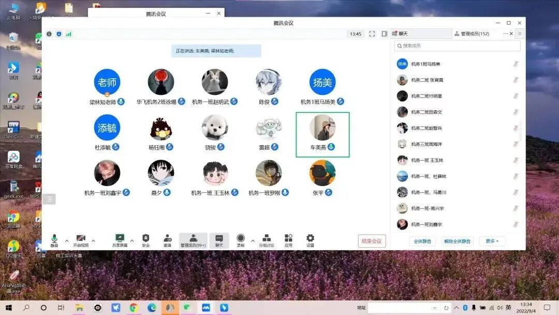Viewport: 559px width, 315px height.
Task: Click the Windows Start button
Action: point(9,308)
